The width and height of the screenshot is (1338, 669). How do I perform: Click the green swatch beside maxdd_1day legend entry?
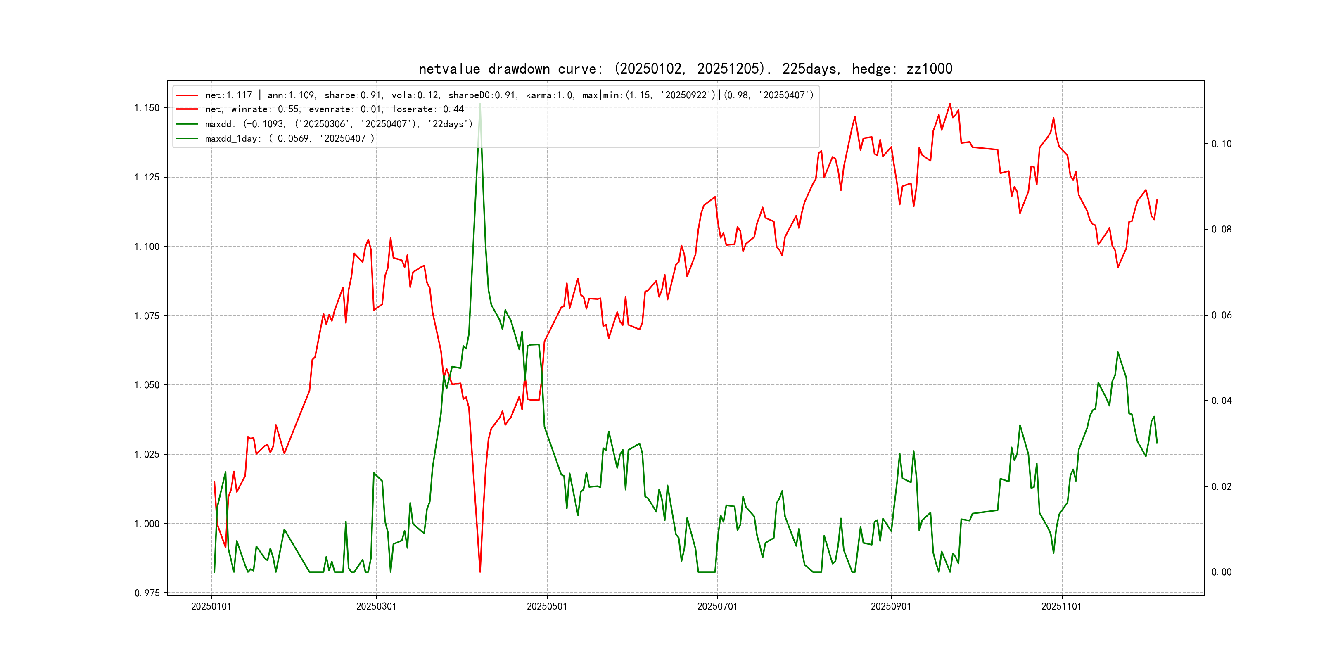pos(187,139)
